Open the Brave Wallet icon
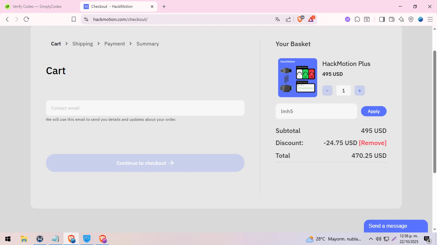437x245 pixels. click(392, 19)
